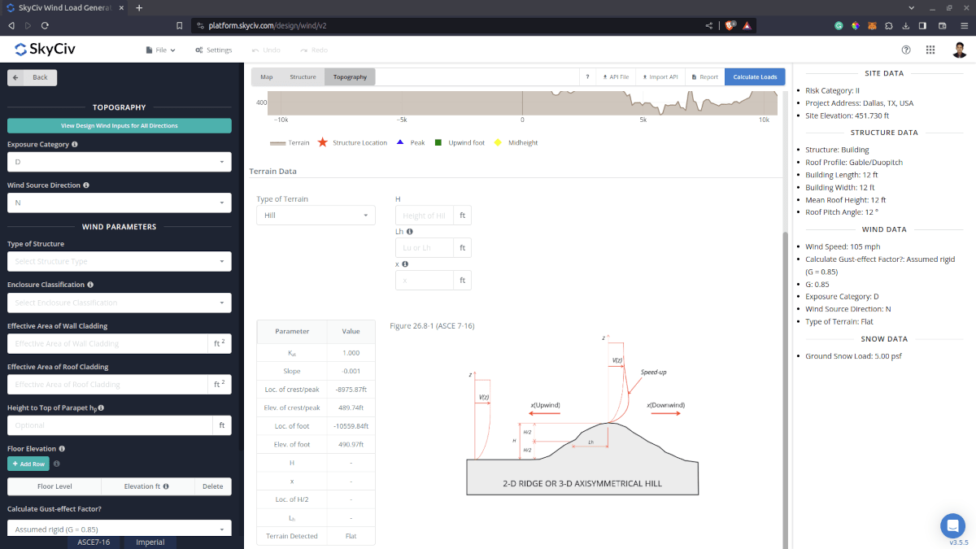This screenshot has width=976, height=549.
Task: Click View Design Wind Inputs for All Directions
Action: click(120, 126)
